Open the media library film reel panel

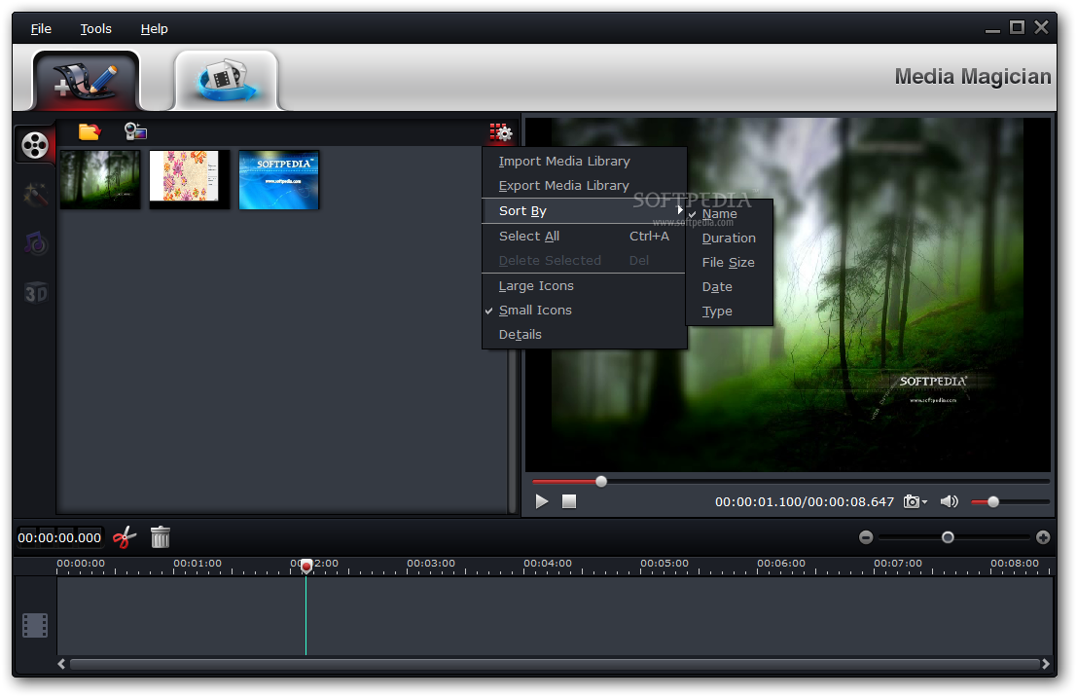(x=35, y=145)
